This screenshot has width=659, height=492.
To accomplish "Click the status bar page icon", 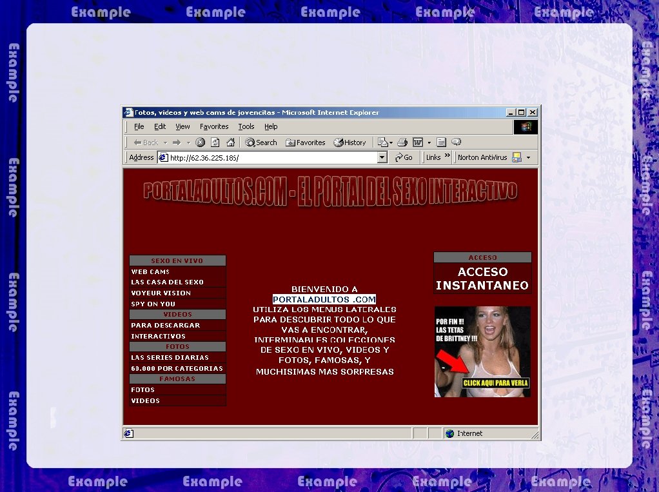I will tap(129, 433).
